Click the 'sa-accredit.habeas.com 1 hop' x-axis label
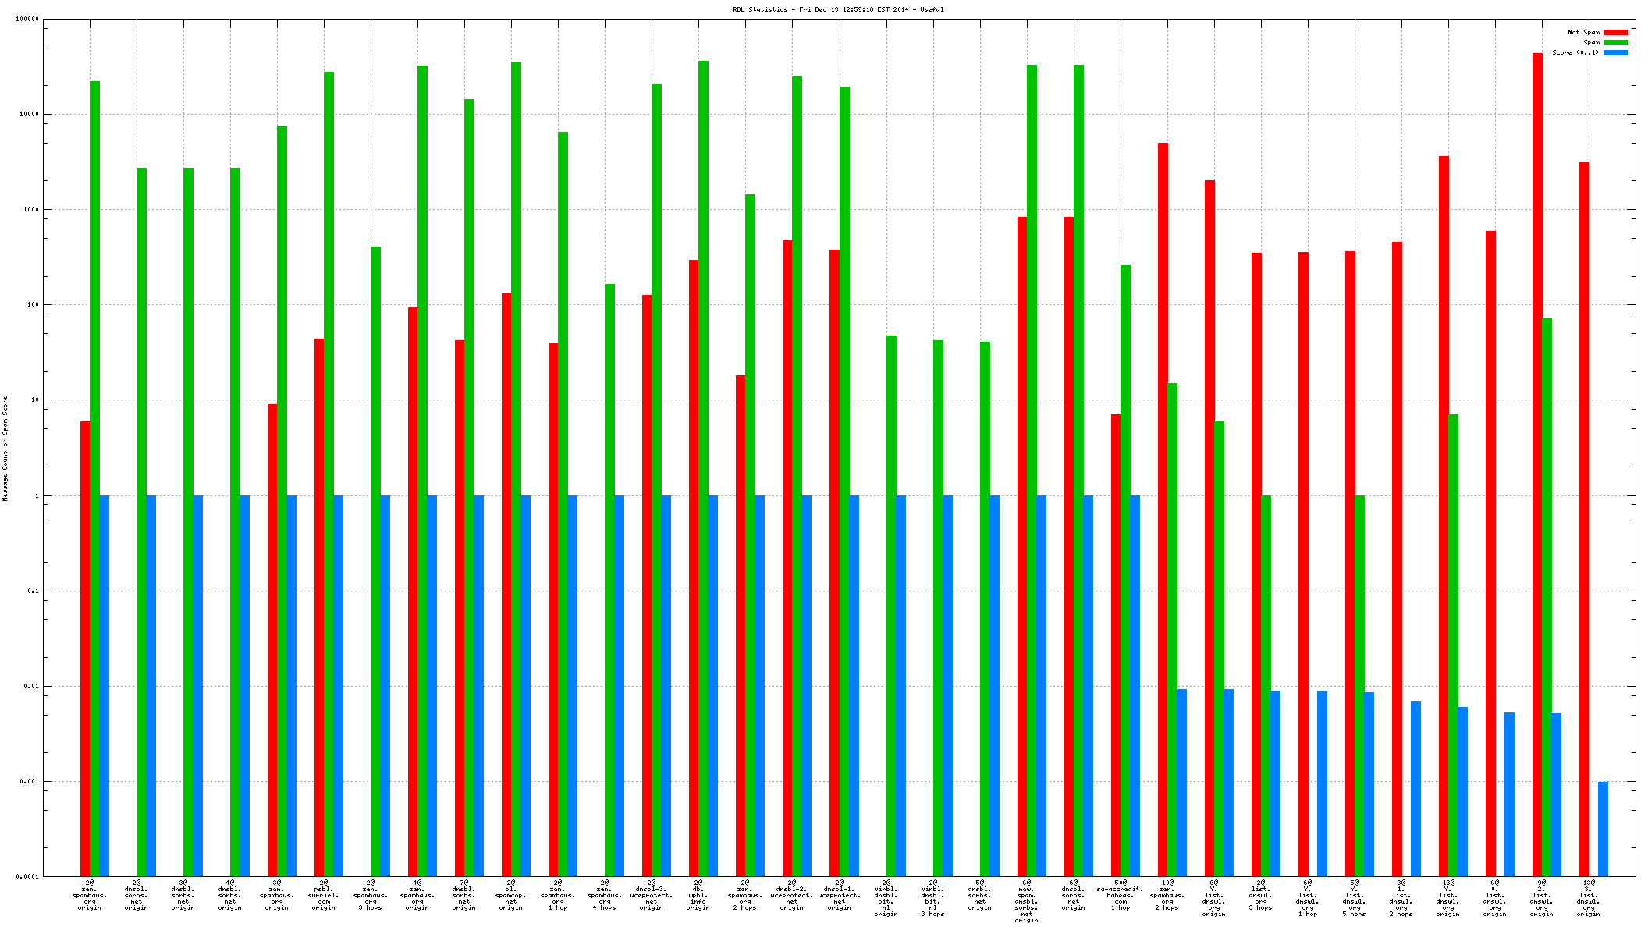1648x927 pixels. [x=1121, y=896]
